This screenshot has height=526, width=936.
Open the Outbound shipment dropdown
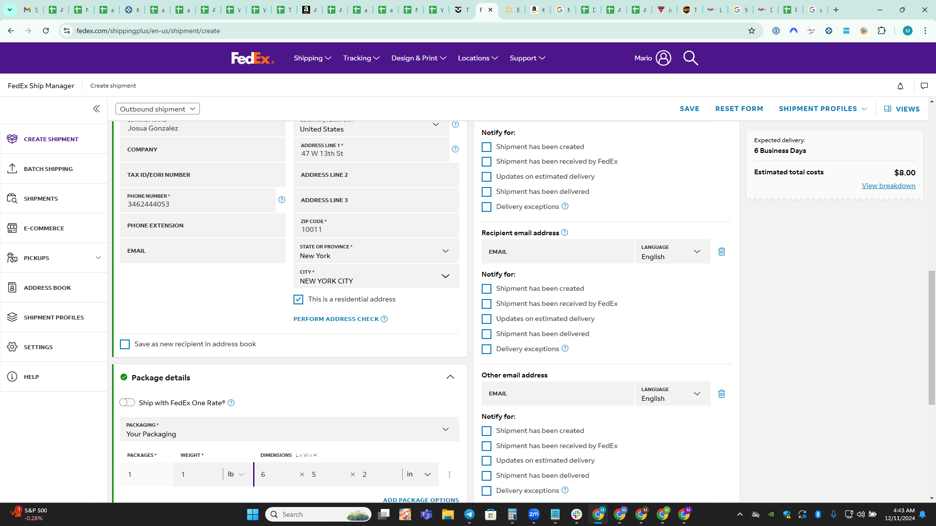point(157,109)
